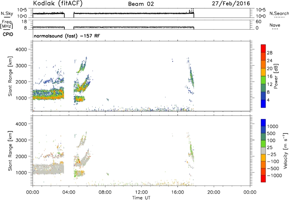Click the strong echo band near 1000 km, power panel
Viewport: 289px width, 200px height.
pos(48,94)
